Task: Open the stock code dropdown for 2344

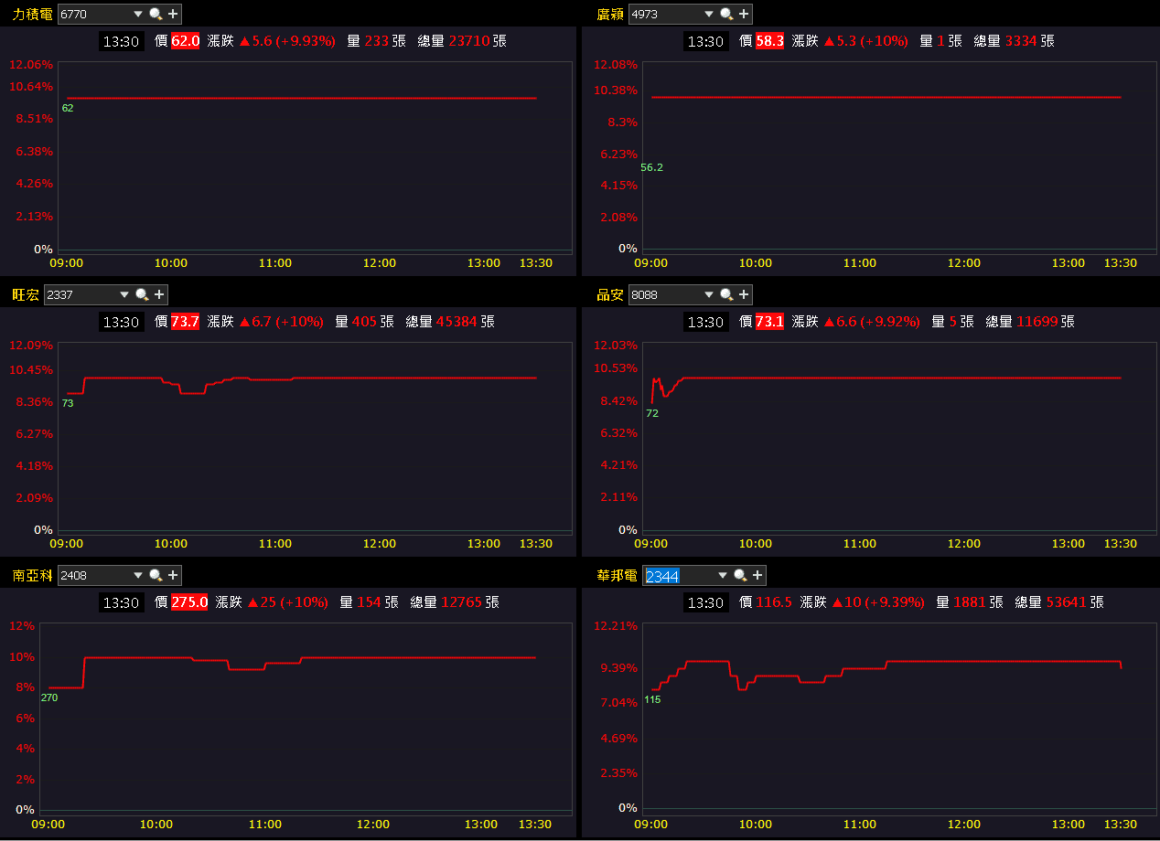Action: (722, 575)
